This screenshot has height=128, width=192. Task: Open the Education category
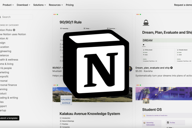tap(4, 47)
